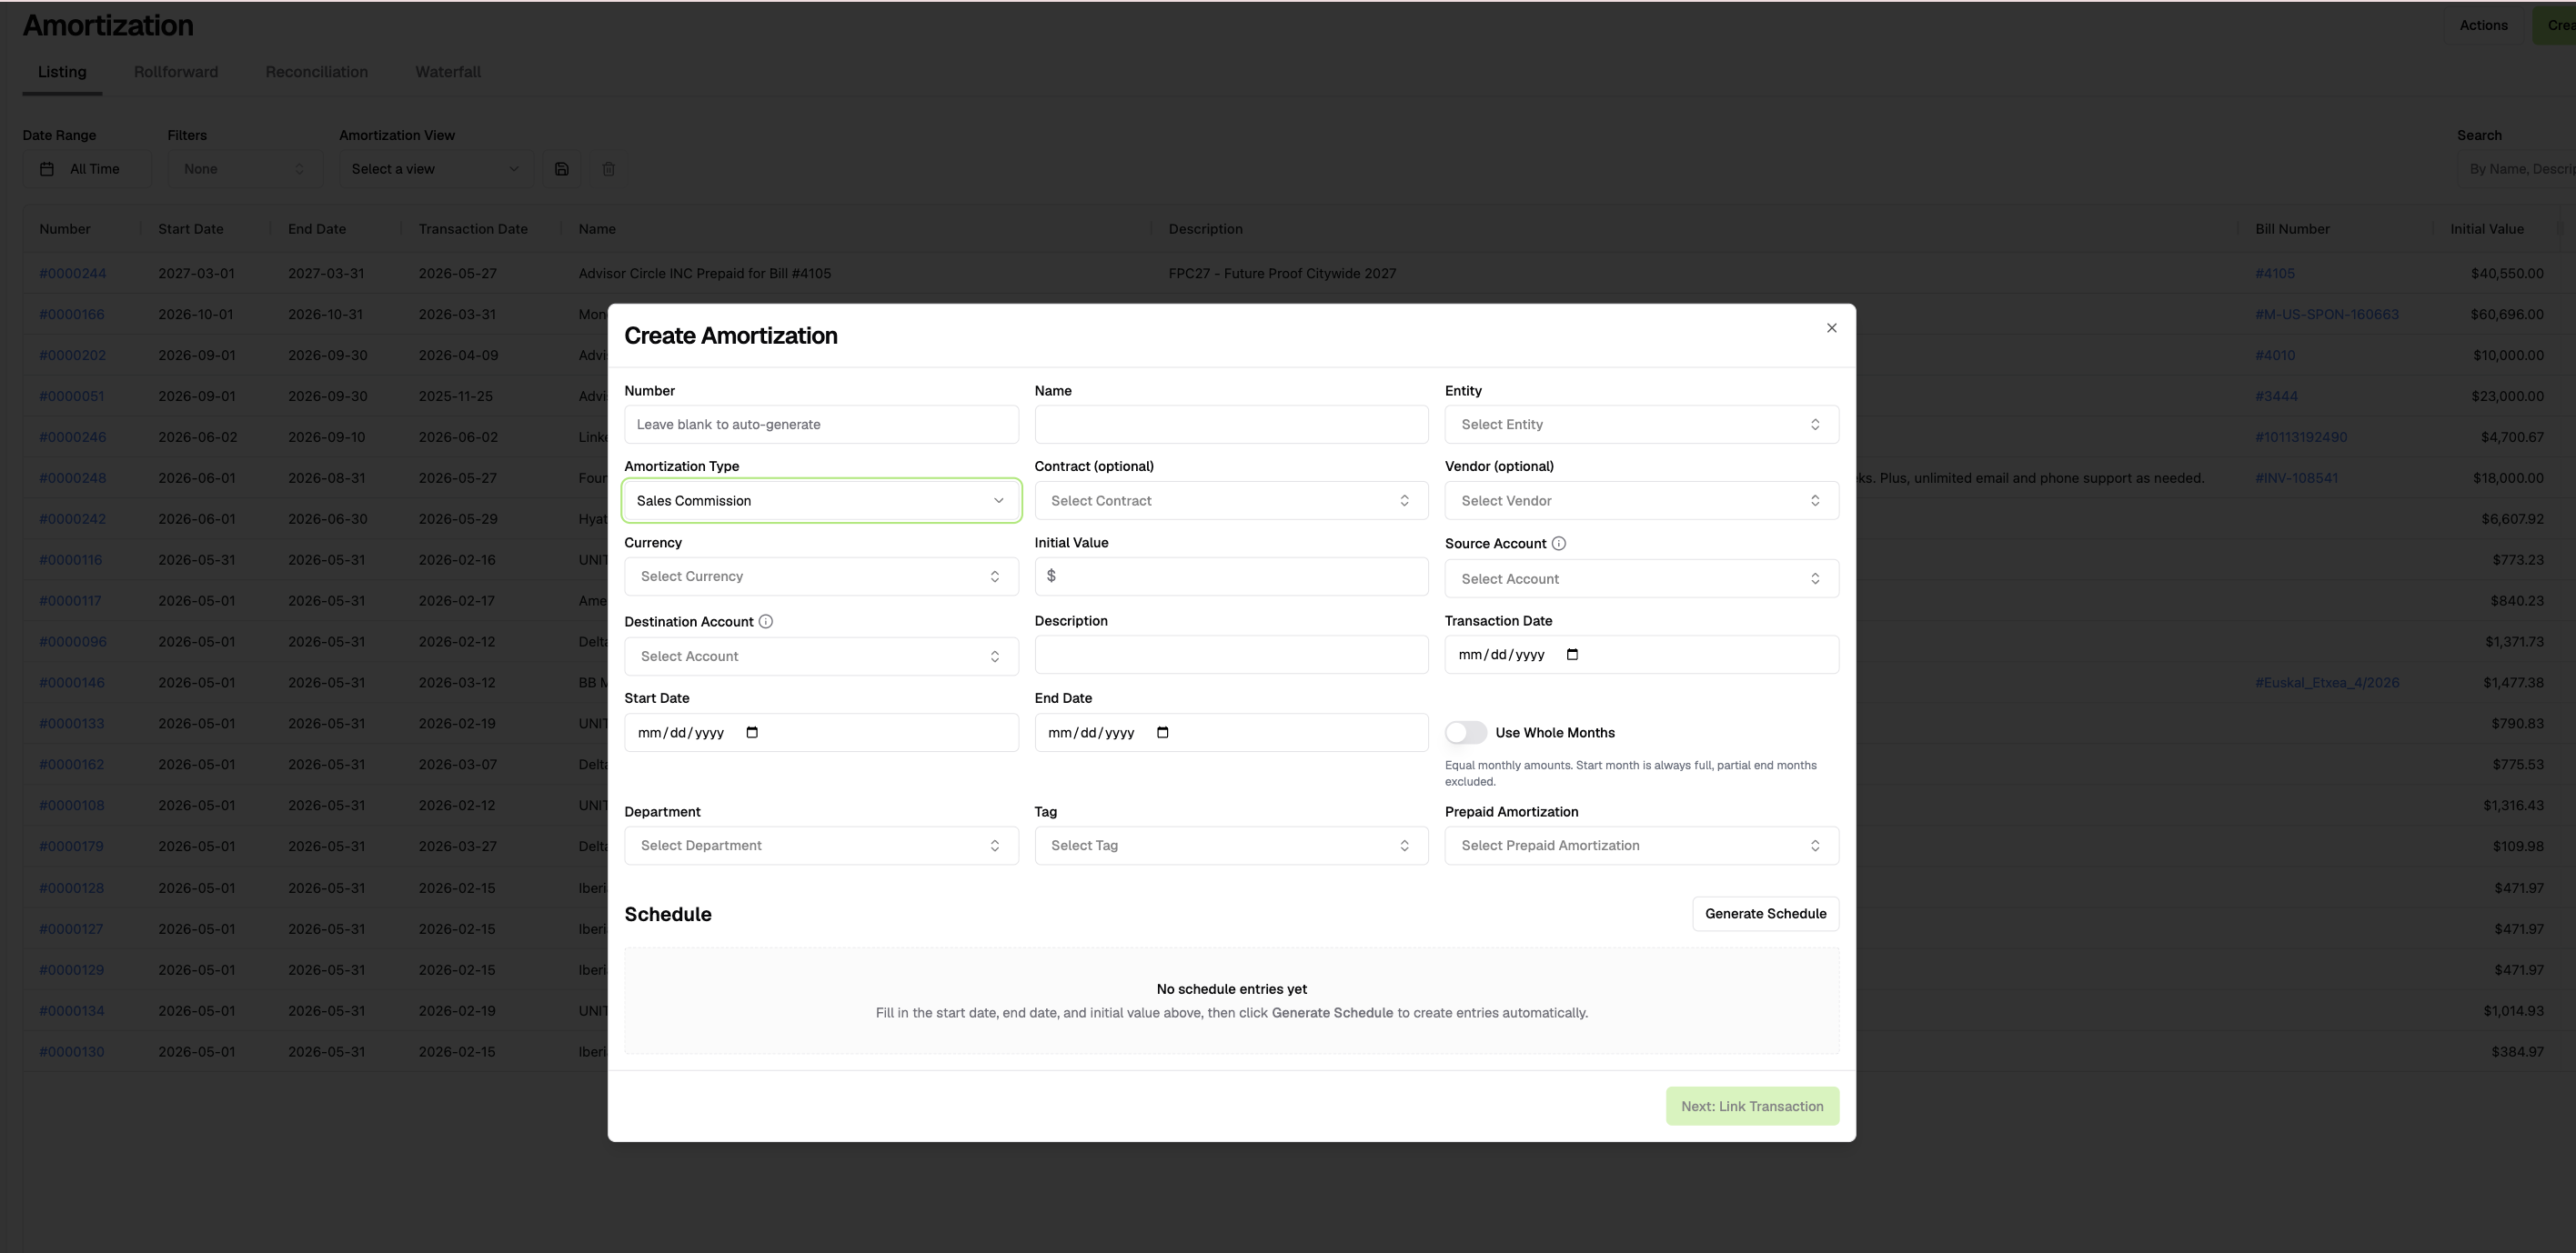Screen dimensions: 2576x1253
Task: Click Next: Link Transaction button
Action: (1752, 1106)
